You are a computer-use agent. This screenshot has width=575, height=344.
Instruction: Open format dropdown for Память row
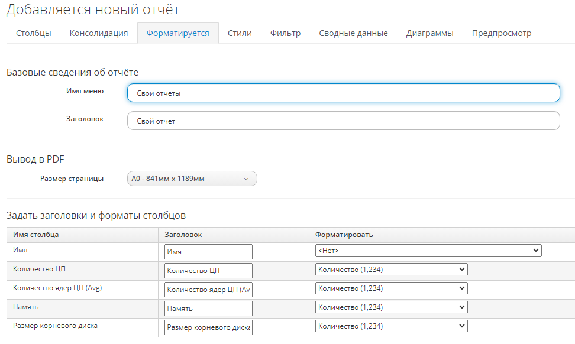391,307
